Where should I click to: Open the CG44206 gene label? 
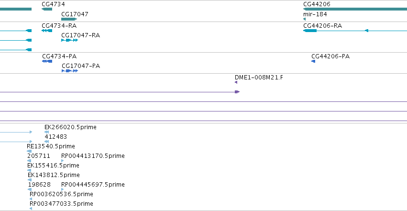[x=317, y=4]
